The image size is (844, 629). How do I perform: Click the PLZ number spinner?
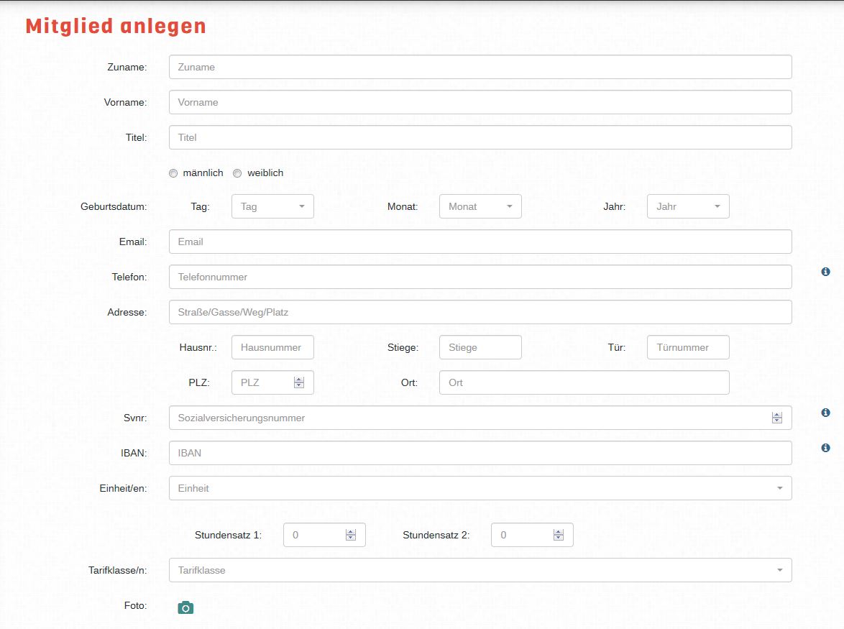pos(299,382)
